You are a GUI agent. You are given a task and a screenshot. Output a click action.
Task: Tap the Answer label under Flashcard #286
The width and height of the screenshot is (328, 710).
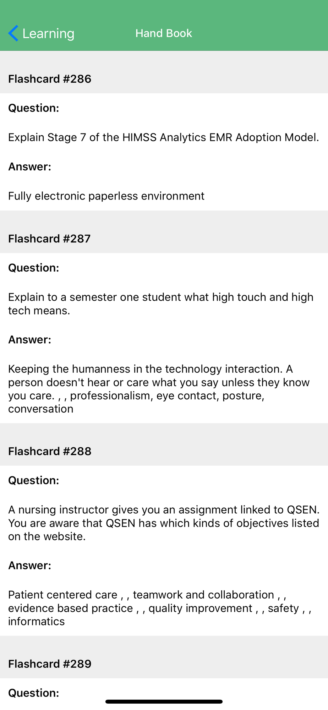[x=30, y=166]
